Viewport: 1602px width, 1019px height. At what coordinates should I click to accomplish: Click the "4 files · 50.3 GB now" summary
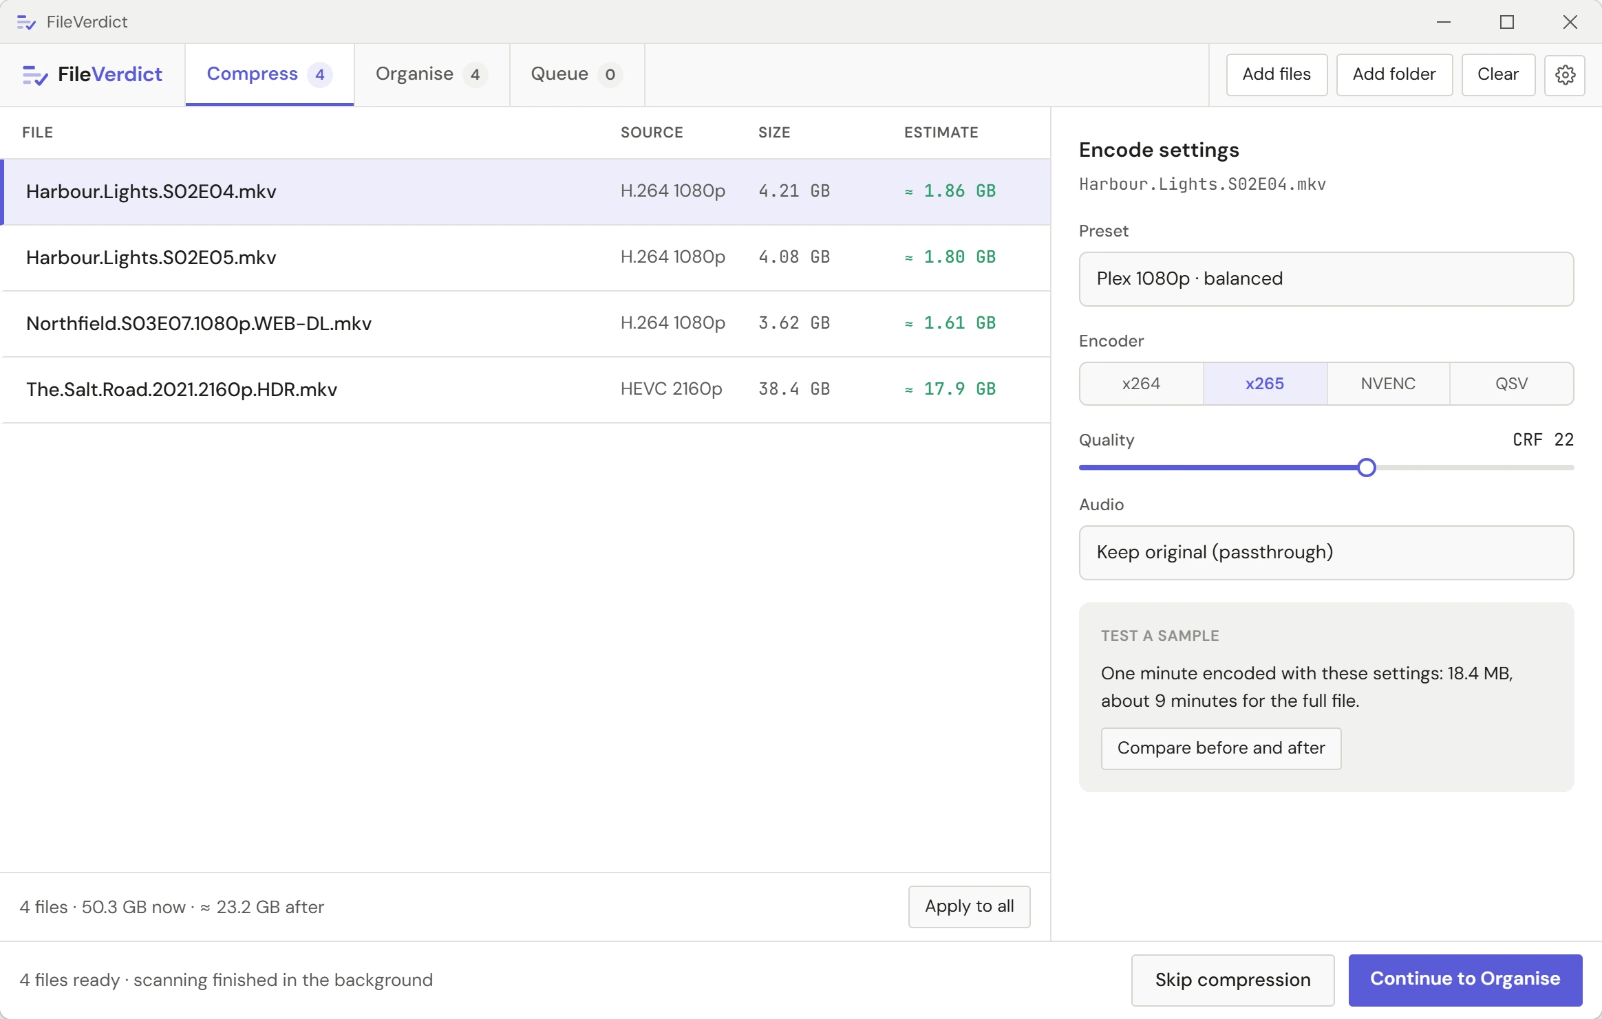103,907
